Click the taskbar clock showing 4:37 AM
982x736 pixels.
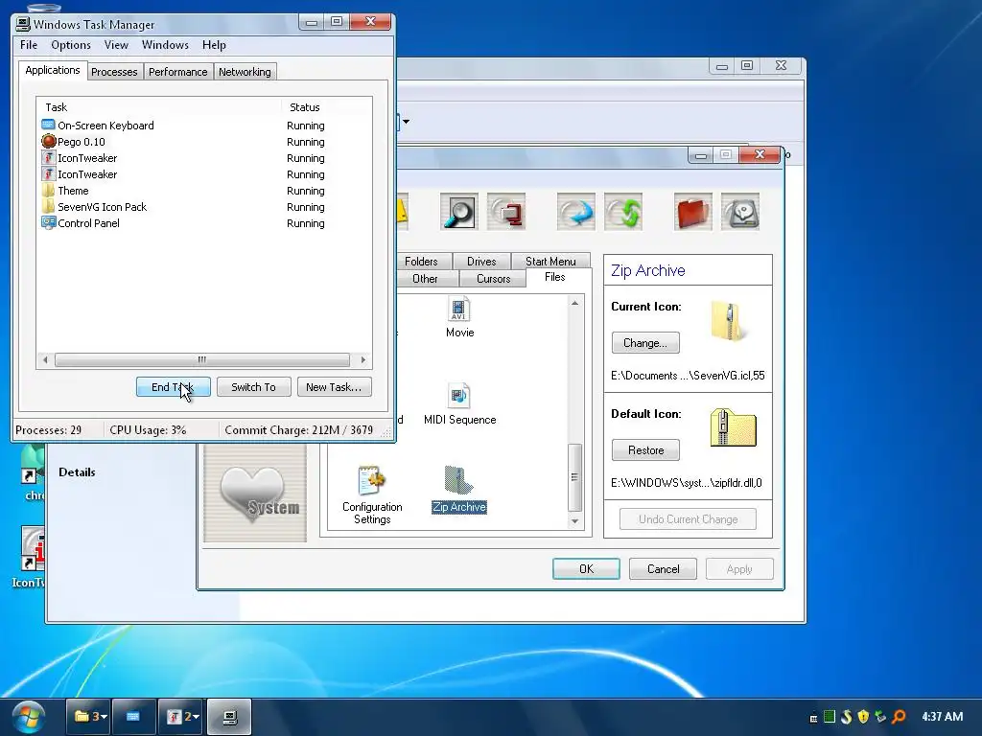click(x=942, y=717)
